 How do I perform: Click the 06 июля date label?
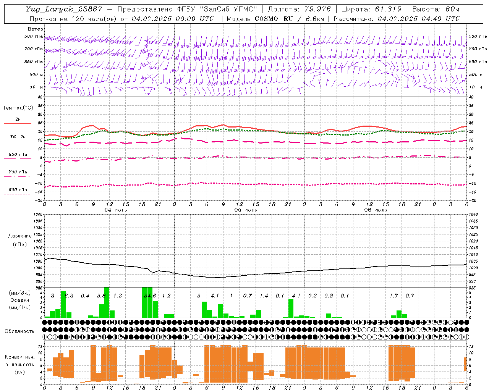[376, 210]
